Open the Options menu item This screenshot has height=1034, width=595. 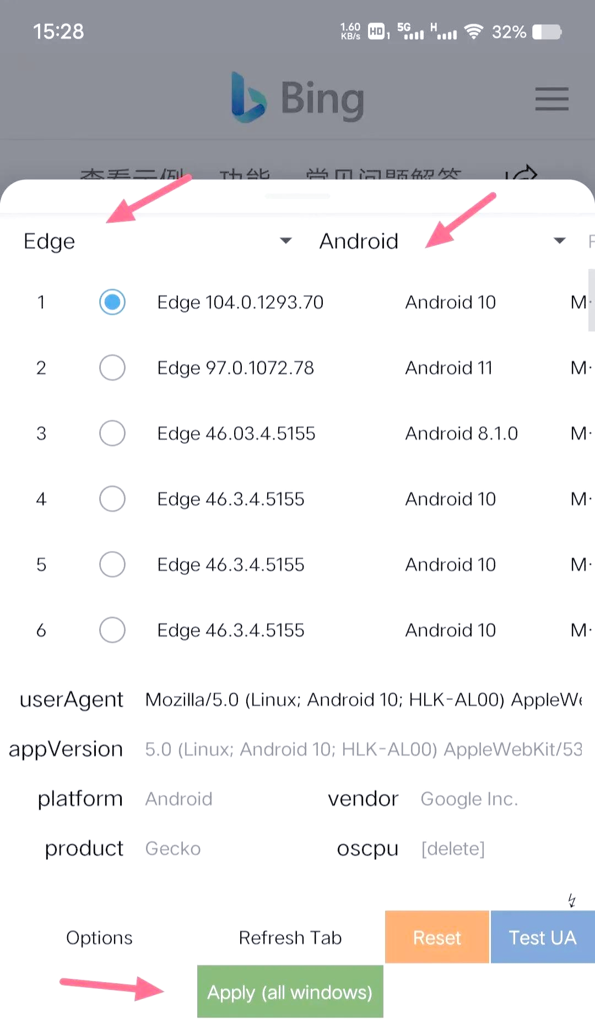click(99, 938)
